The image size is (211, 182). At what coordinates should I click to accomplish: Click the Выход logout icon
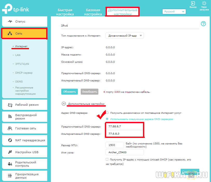click(193, 3)
